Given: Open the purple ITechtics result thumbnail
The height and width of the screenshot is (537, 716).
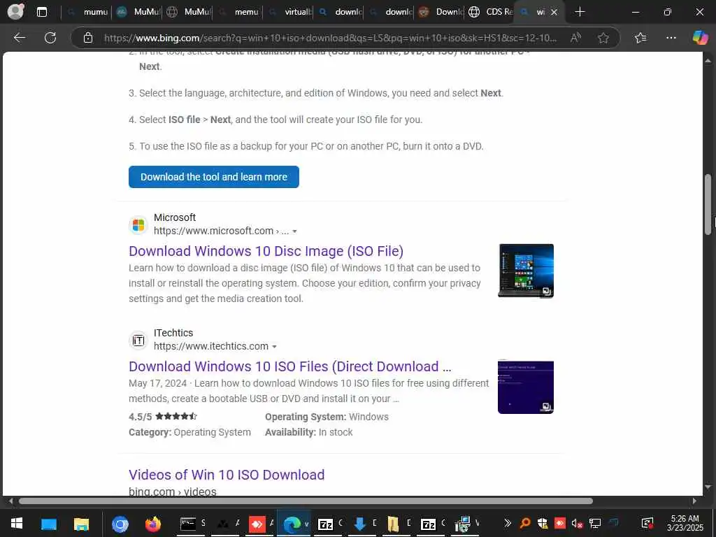Looking at the screenshot, I should coord(526,387).
